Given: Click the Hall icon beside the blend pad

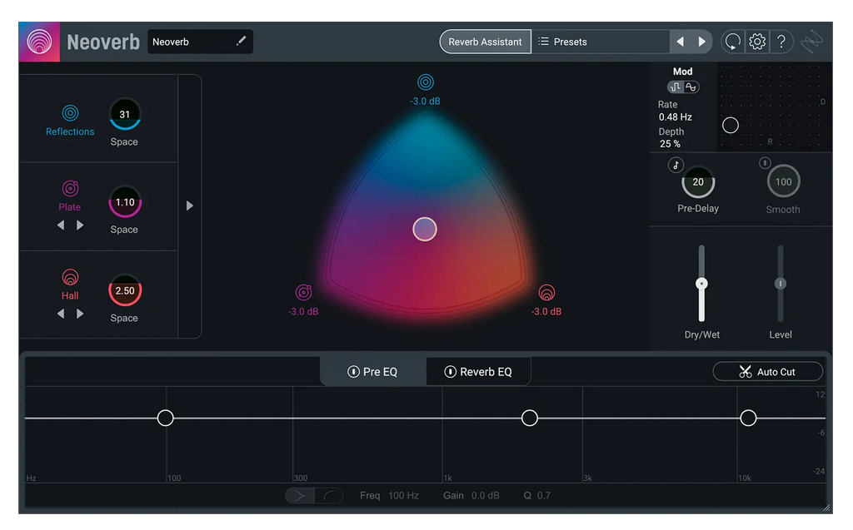Looking at the screenshot, I should click(x=546, y=292).
